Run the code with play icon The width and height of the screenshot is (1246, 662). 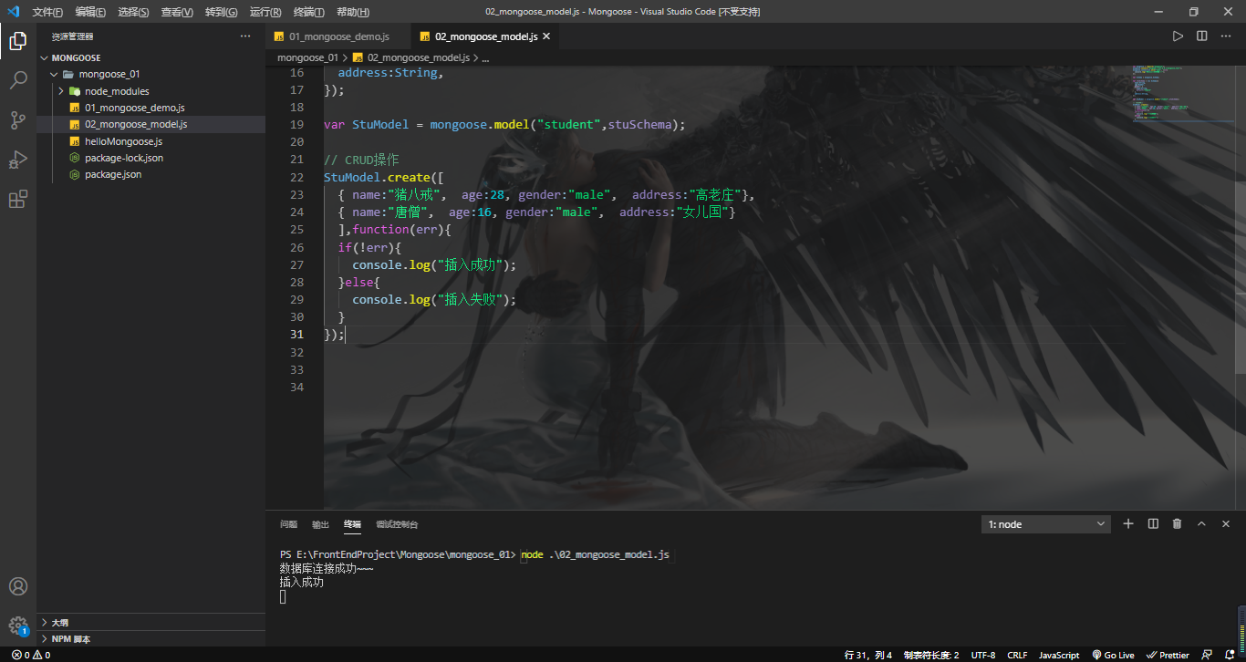click(x=1178, y=36)
